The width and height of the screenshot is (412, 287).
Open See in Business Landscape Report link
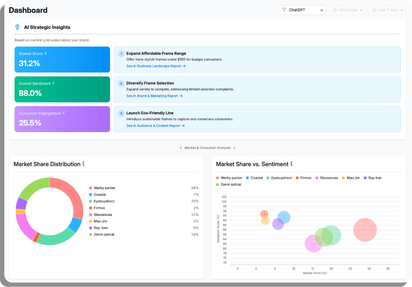(x=156, y=66)
